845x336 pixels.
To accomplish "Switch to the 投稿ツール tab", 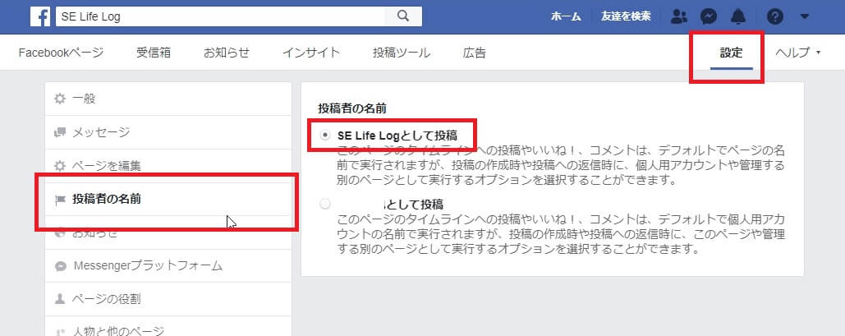I will (401, 53).
